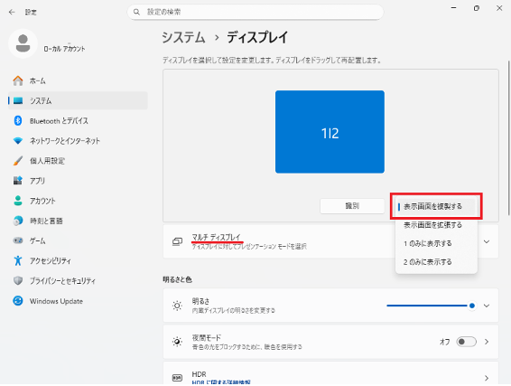Click the アカウント person icon
The width and height of the screenshot is (511, 386).
[18, 201]
